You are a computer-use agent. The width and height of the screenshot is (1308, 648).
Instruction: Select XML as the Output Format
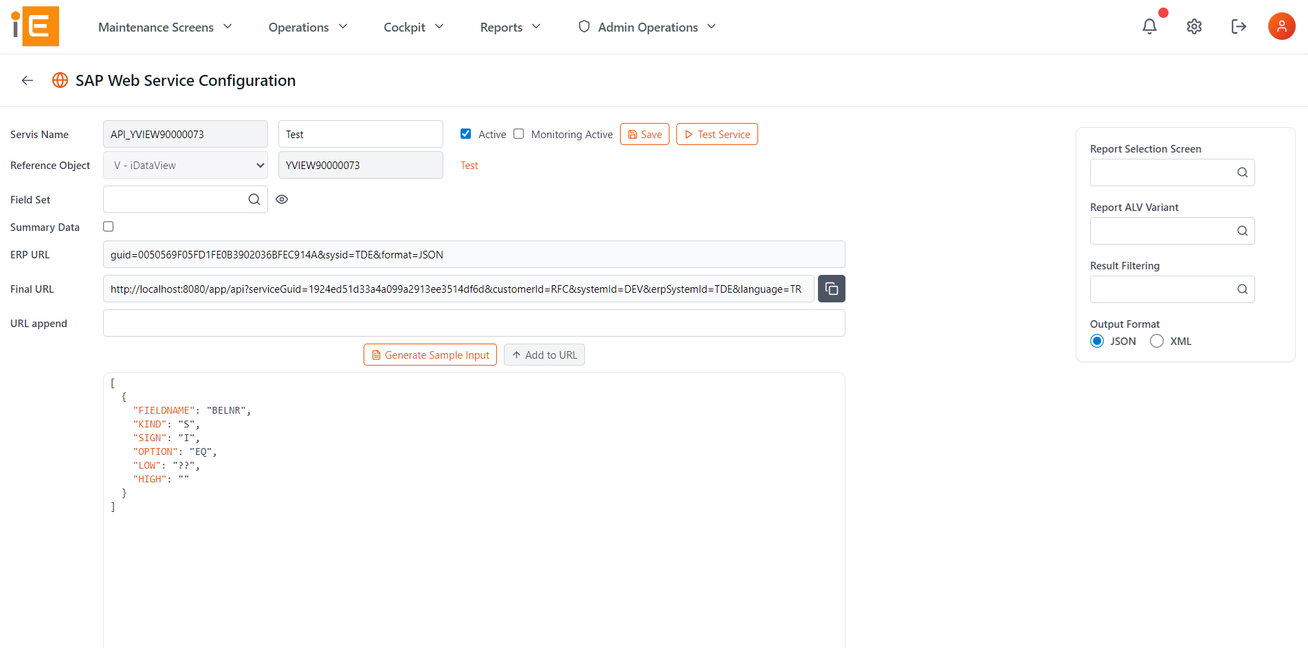pos(1156,341)
